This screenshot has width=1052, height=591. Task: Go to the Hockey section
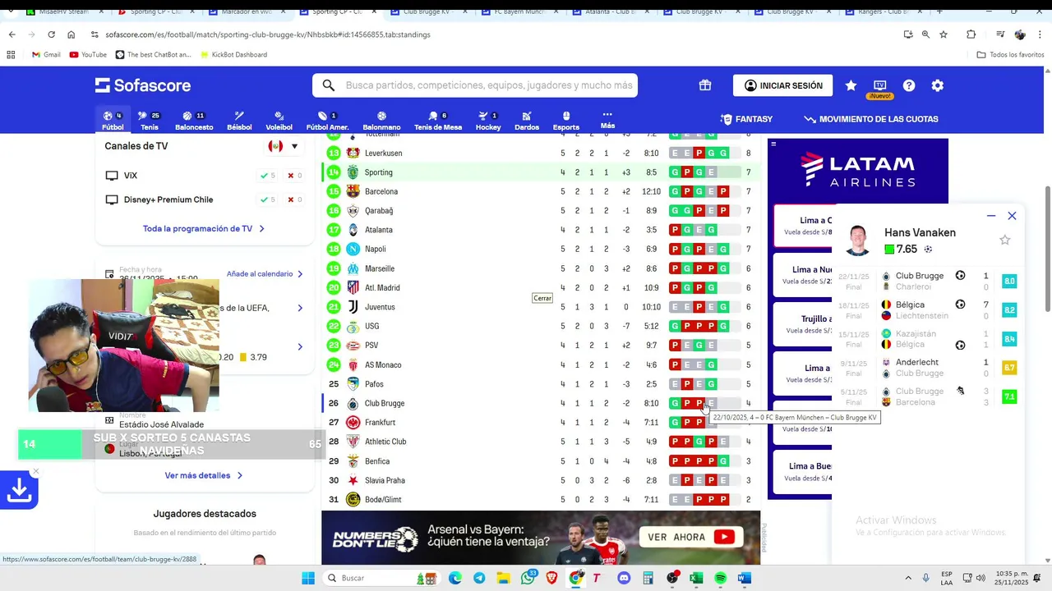488,121
